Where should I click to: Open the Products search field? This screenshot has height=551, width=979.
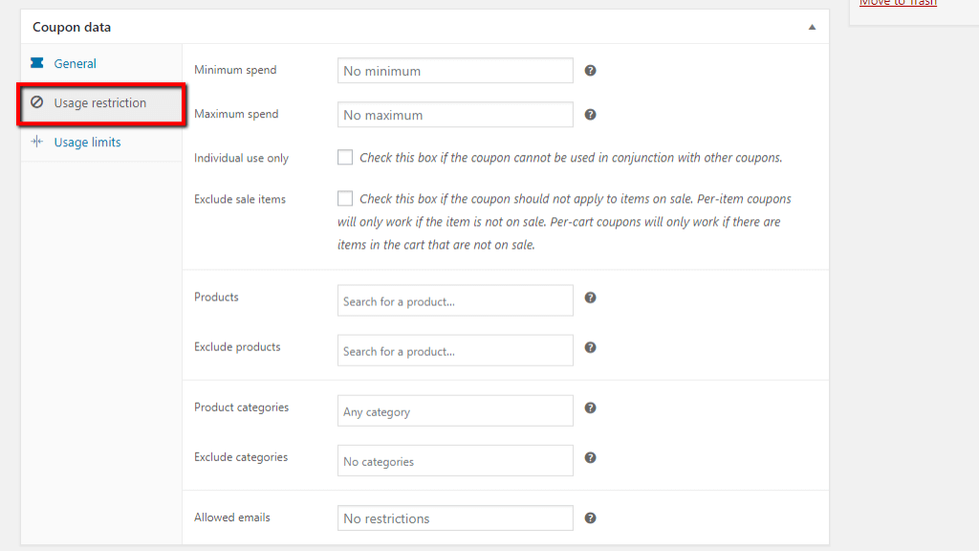tap(455, 300)
